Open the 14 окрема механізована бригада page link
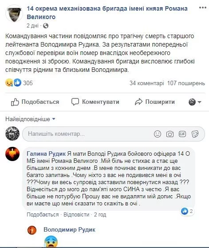This screenshot has height=248, width=209. click(x=107, y=13)
